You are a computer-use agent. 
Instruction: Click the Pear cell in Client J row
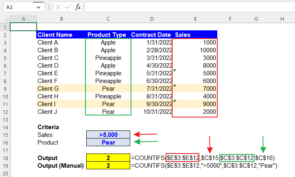click(x=108, y=112)
